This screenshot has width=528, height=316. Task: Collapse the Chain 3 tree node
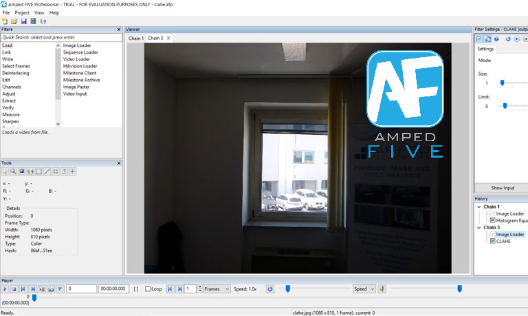point(478,228)
